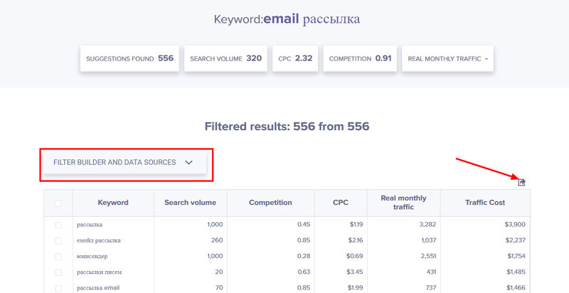The image size is (569, 293).
Task: Click search volume value 260
Action: (217, 240)
